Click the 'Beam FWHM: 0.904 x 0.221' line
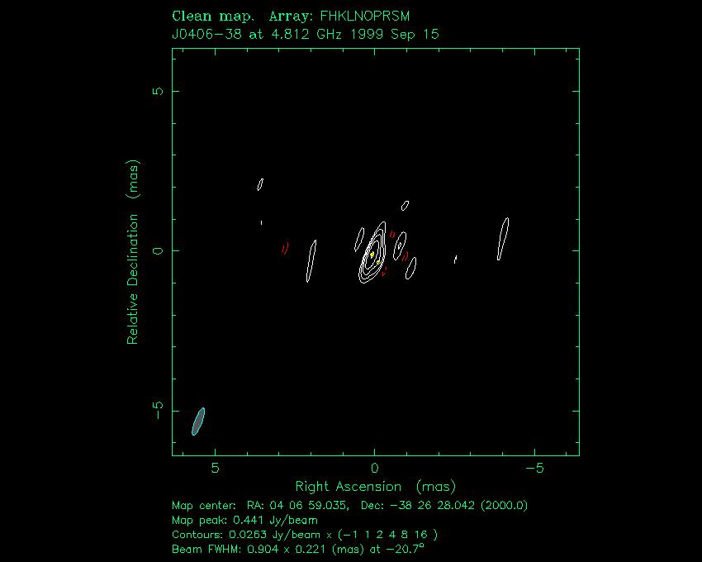 (297, 549)
